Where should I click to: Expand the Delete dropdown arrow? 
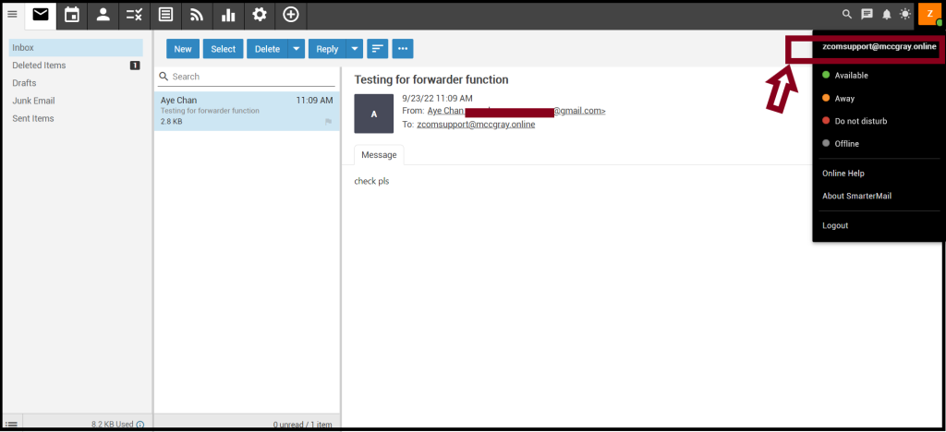tap(297, 49)
